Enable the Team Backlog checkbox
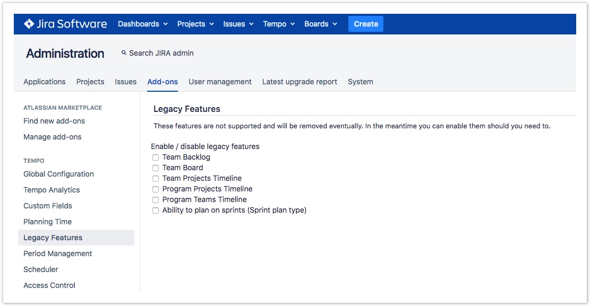 tap(156, 158)
